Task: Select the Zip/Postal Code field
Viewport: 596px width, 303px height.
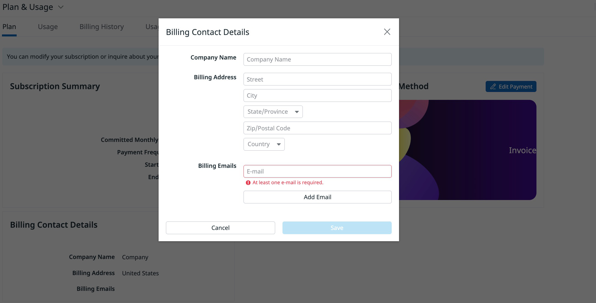Action: coord(317,128)
